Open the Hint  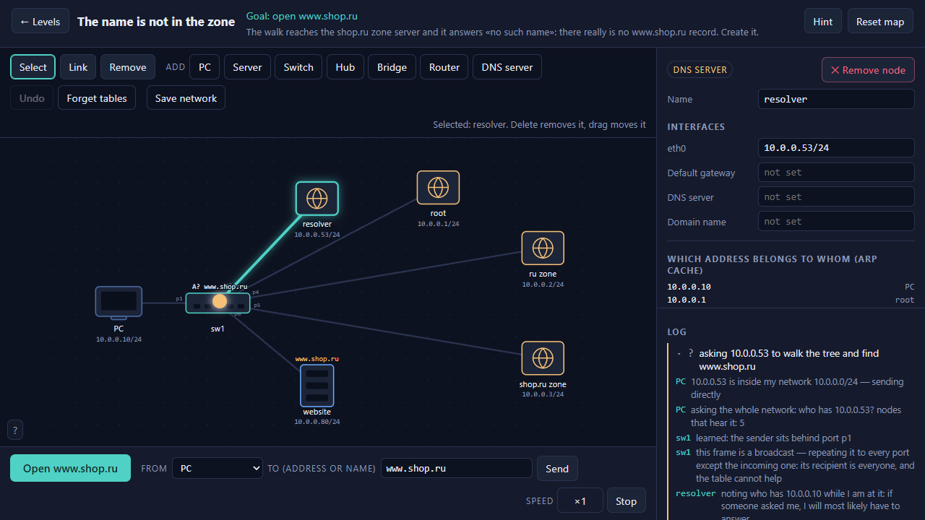(823, 21)
